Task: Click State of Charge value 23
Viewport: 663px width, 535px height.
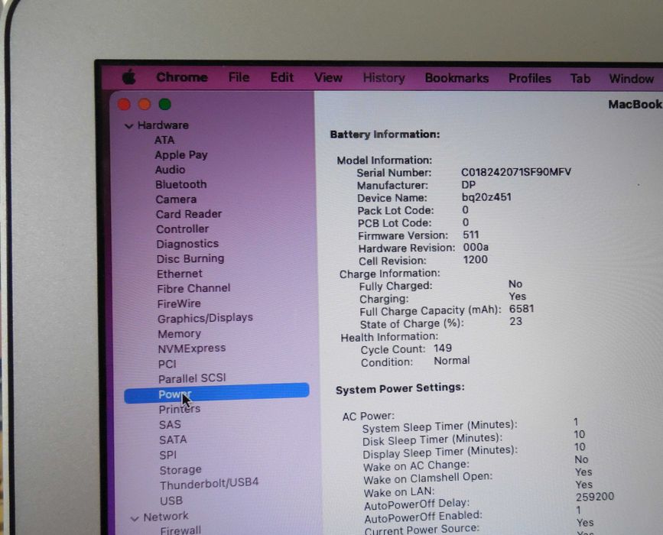Action: pos(516,322)
